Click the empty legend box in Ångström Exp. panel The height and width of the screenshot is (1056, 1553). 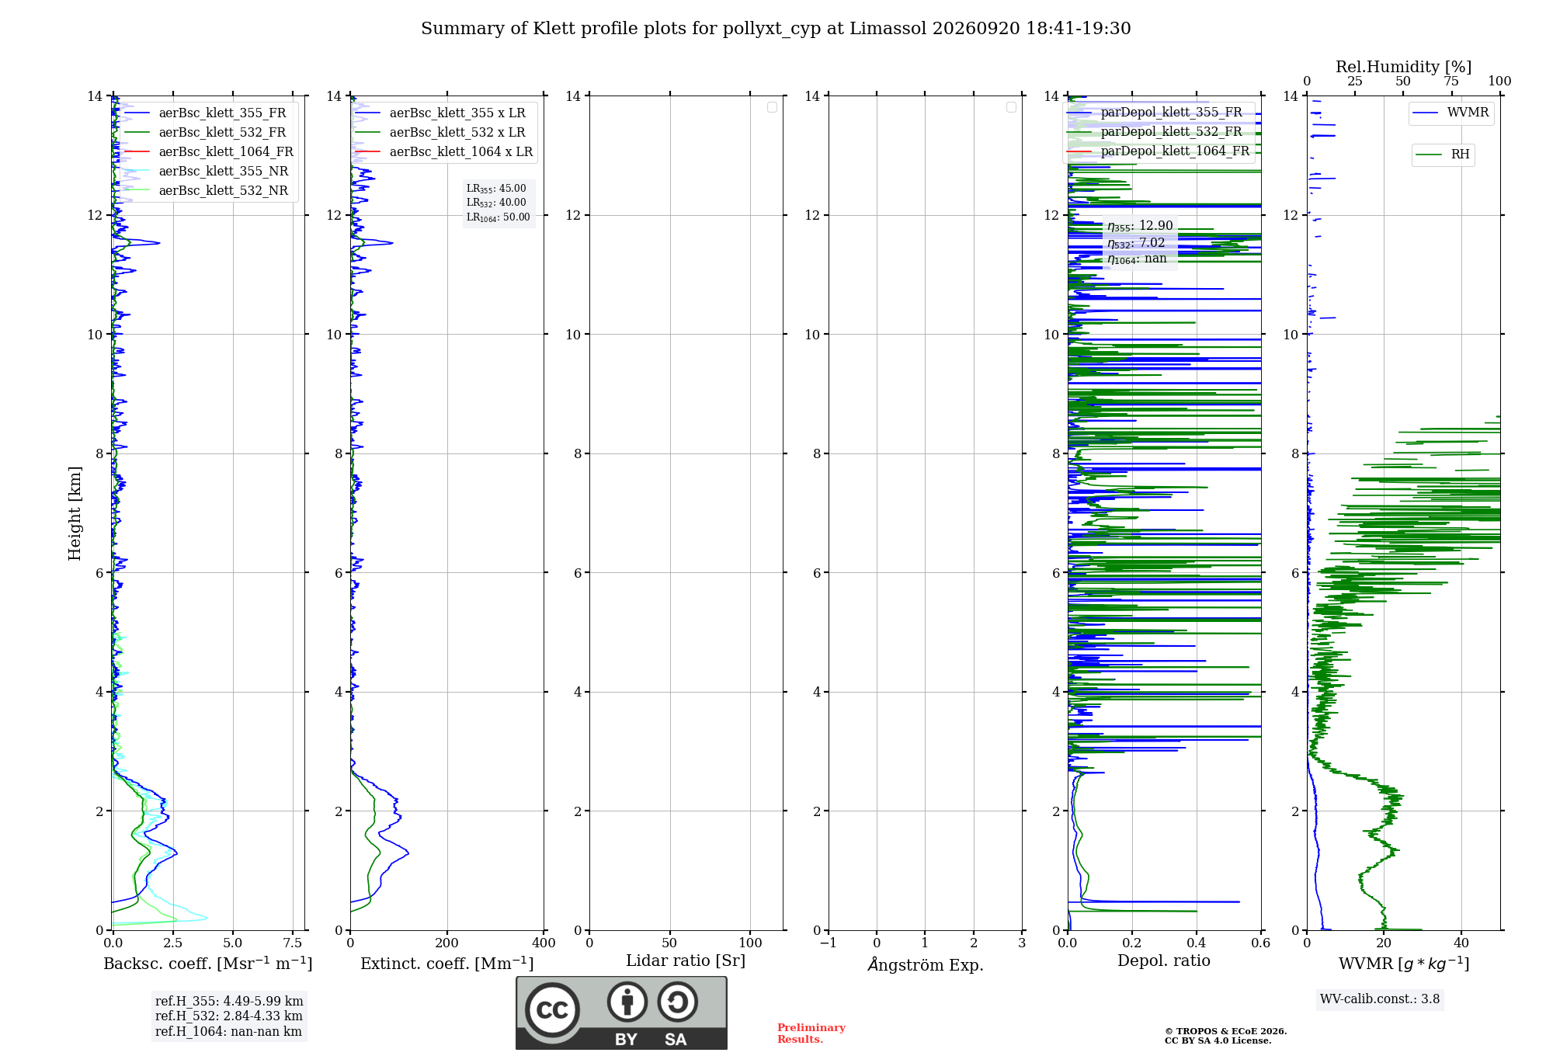[x=1011, y=107]
